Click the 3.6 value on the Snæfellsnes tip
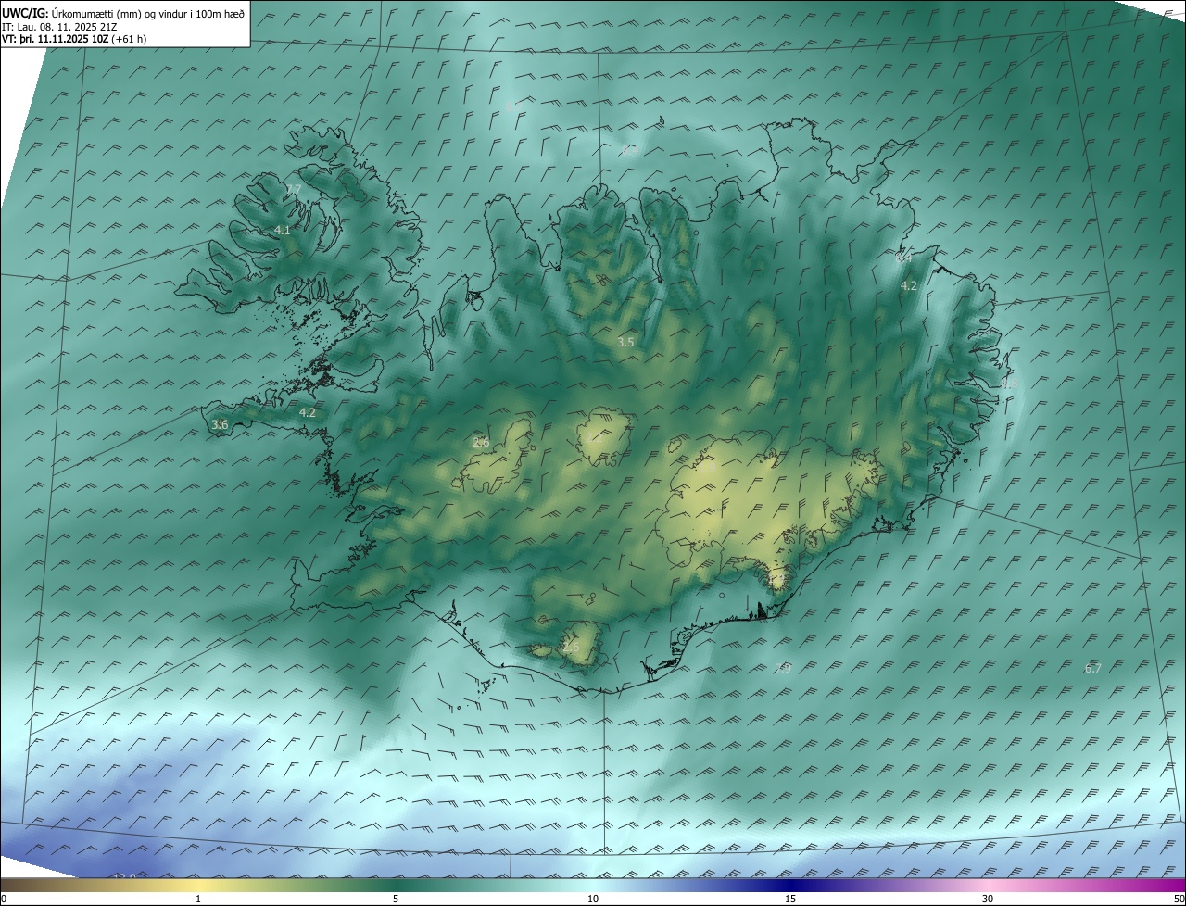 pyautogui.click(x=220, y=424)
